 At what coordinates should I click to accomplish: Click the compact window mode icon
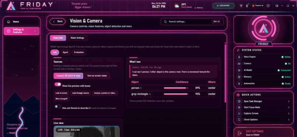(277, 6)
